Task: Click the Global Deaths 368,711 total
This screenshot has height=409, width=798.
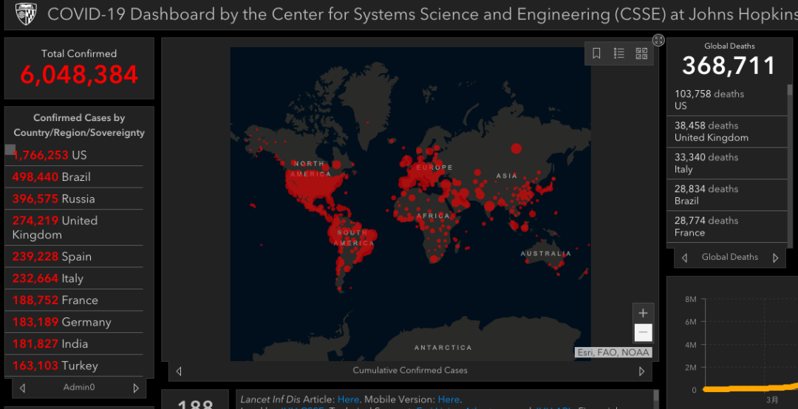Action: 729,66
